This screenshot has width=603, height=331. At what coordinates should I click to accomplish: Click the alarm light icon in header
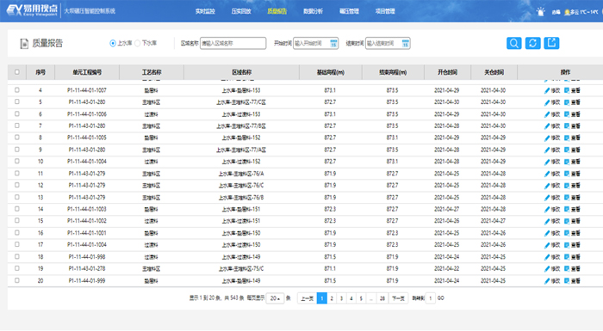point(541,11)
